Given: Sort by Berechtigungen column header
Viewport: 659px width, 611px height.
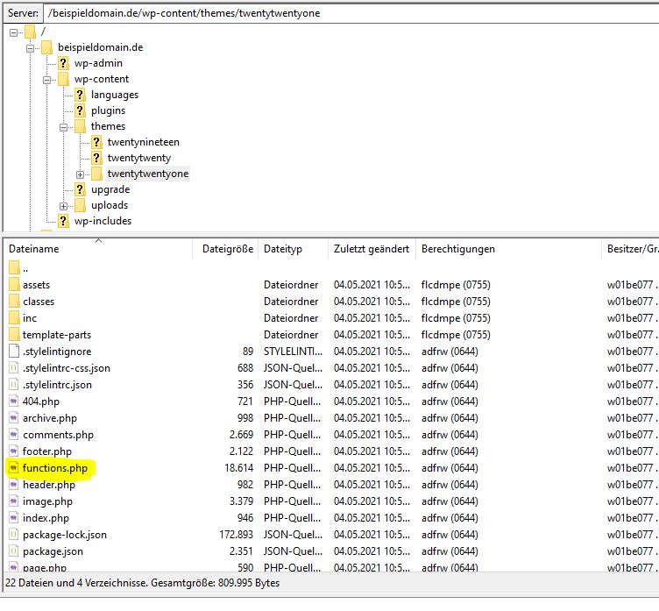Looking at the screenshot, I should (x=508, y=249).
